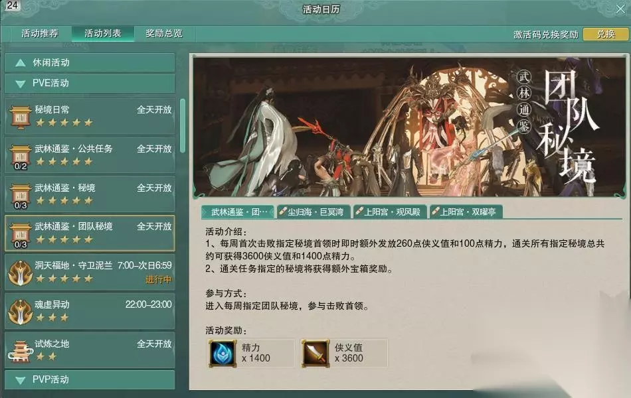Click the activity list scrollbar

click(x=182, y=126)
